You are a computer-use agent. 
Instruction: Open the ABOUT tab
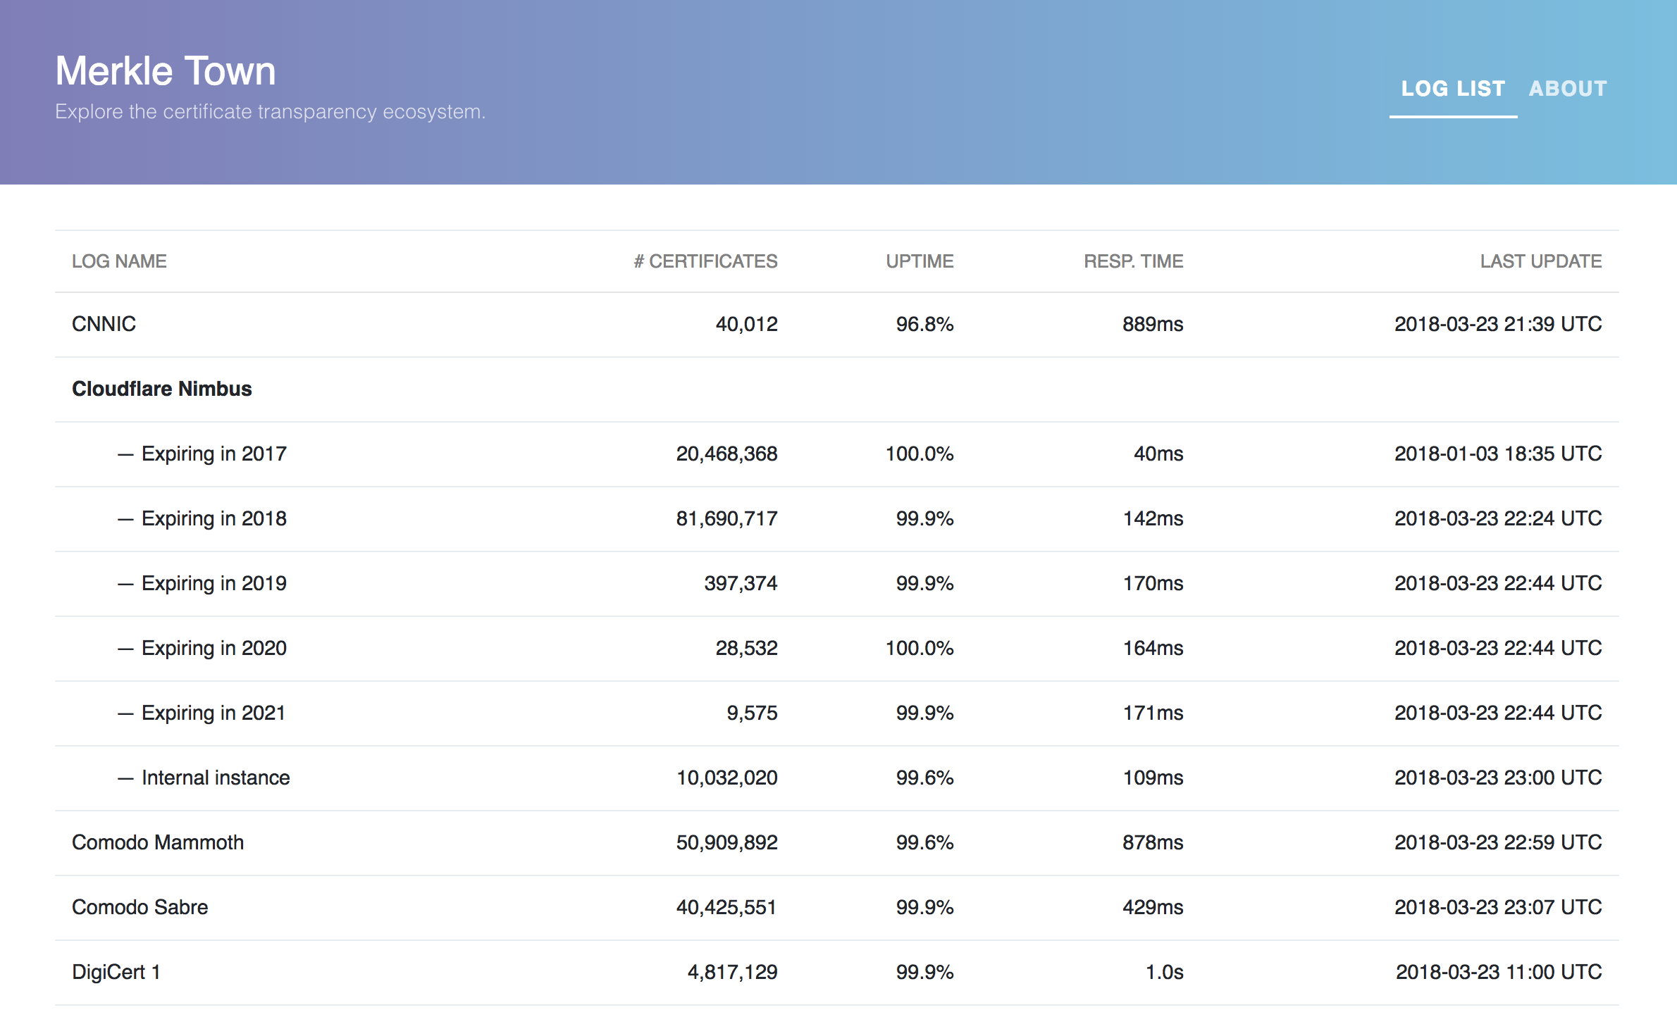pyautogui.click(x=1568, y=89)
